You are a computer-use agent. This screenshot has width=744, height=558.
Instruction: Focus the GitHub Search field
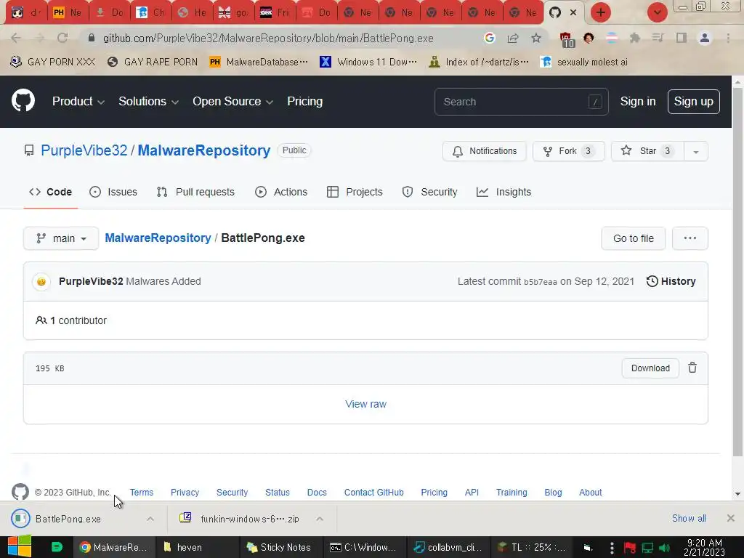(x=521, y=102)
